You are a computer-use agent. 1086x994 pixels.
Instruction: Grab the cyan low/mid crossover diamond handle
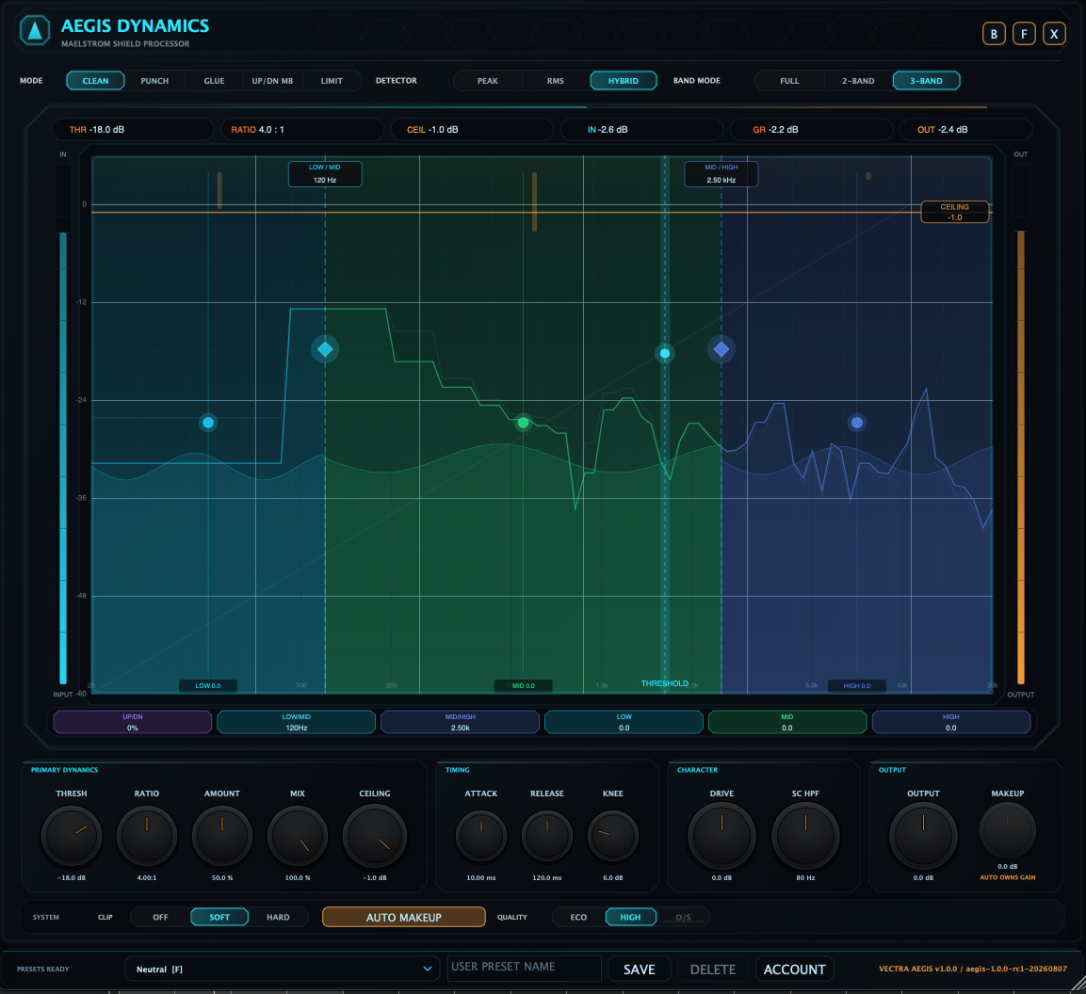(325, 349)
